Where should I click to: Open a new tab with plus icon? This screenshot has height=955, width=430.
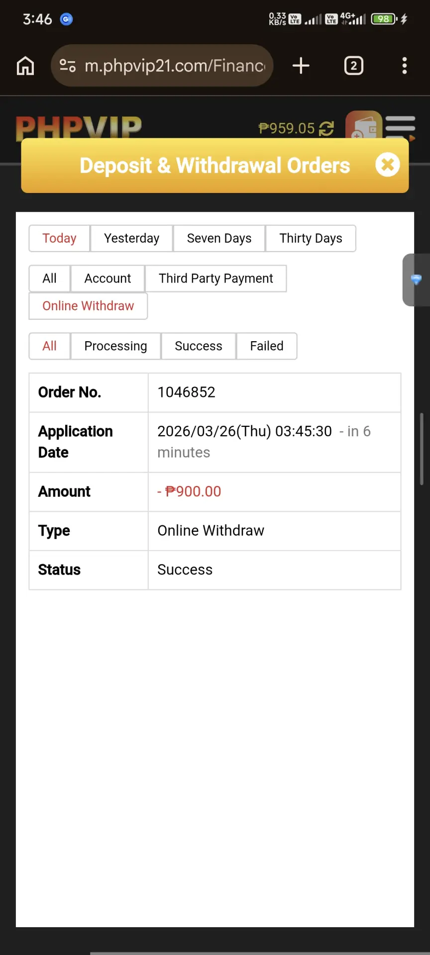coord(301,66)
